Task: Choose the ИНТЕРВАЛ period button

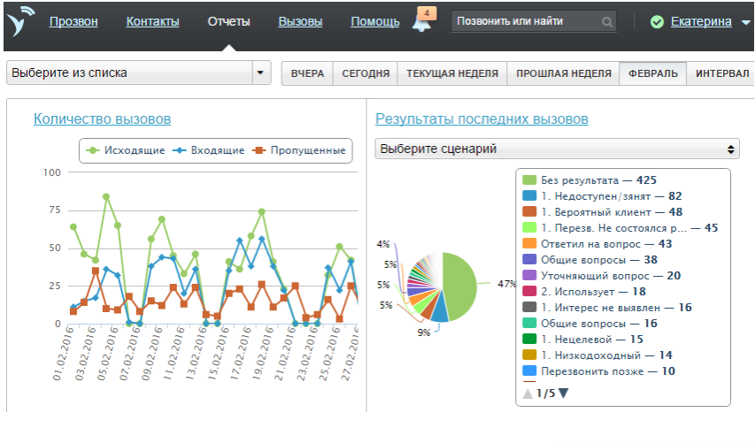Action: 721,73
